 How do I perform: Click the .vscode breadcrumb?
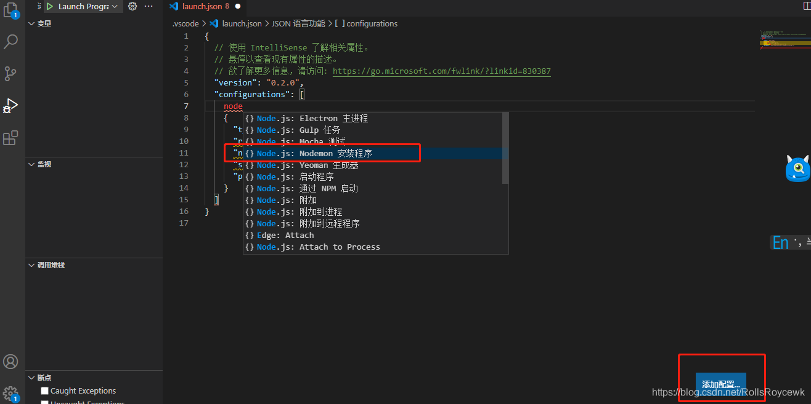click(185, 23)
